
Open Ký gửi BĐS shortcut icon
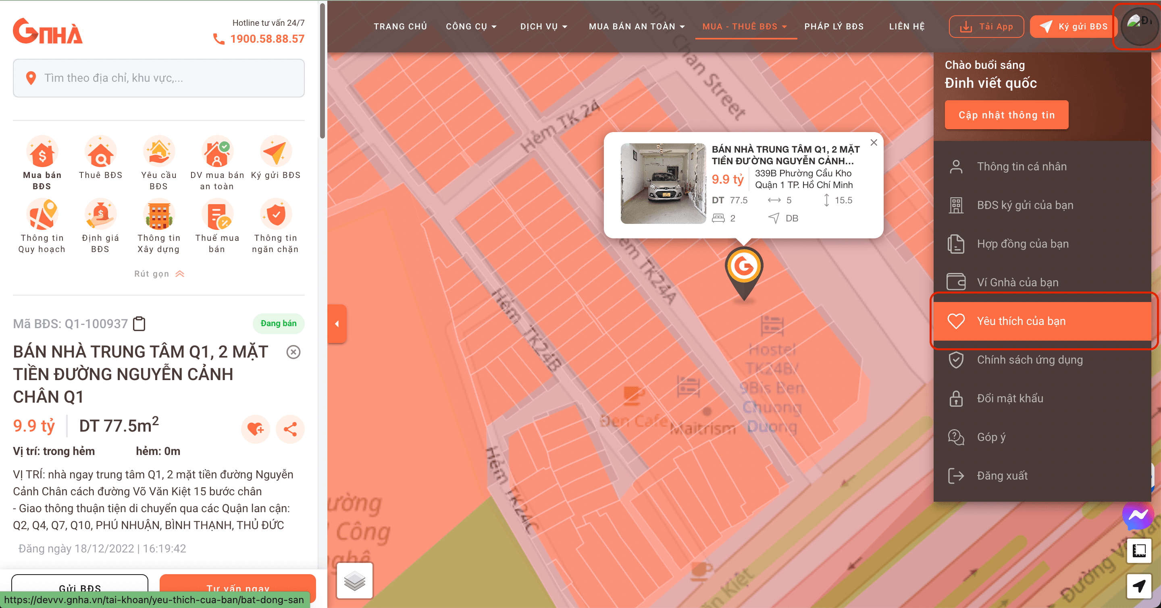click(x=276, y=152)
